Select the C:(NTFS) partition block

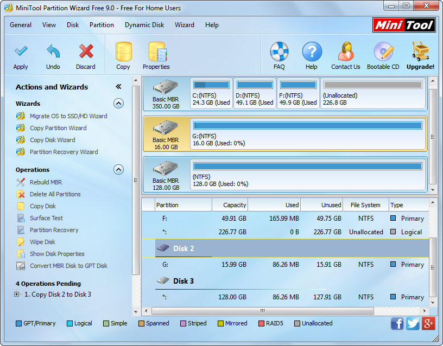coord(211,93)
